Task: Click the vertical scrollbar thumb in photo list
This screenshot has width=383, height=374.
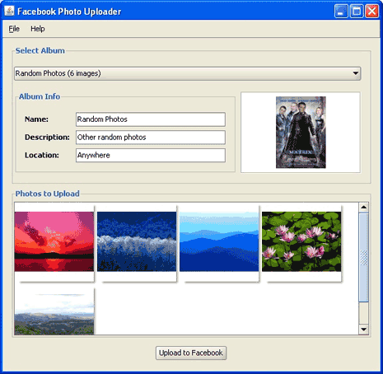Action: 364,257
